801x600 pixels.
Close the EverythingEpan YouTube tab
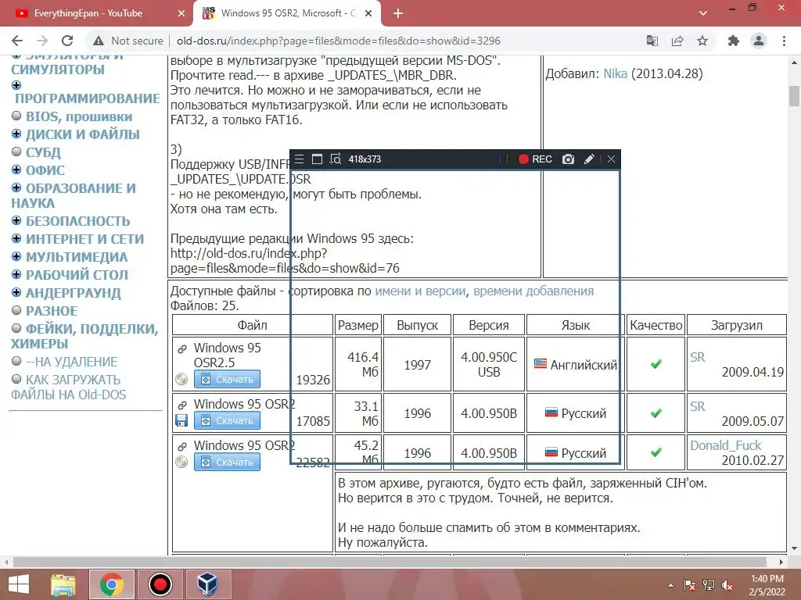point(181,14)
